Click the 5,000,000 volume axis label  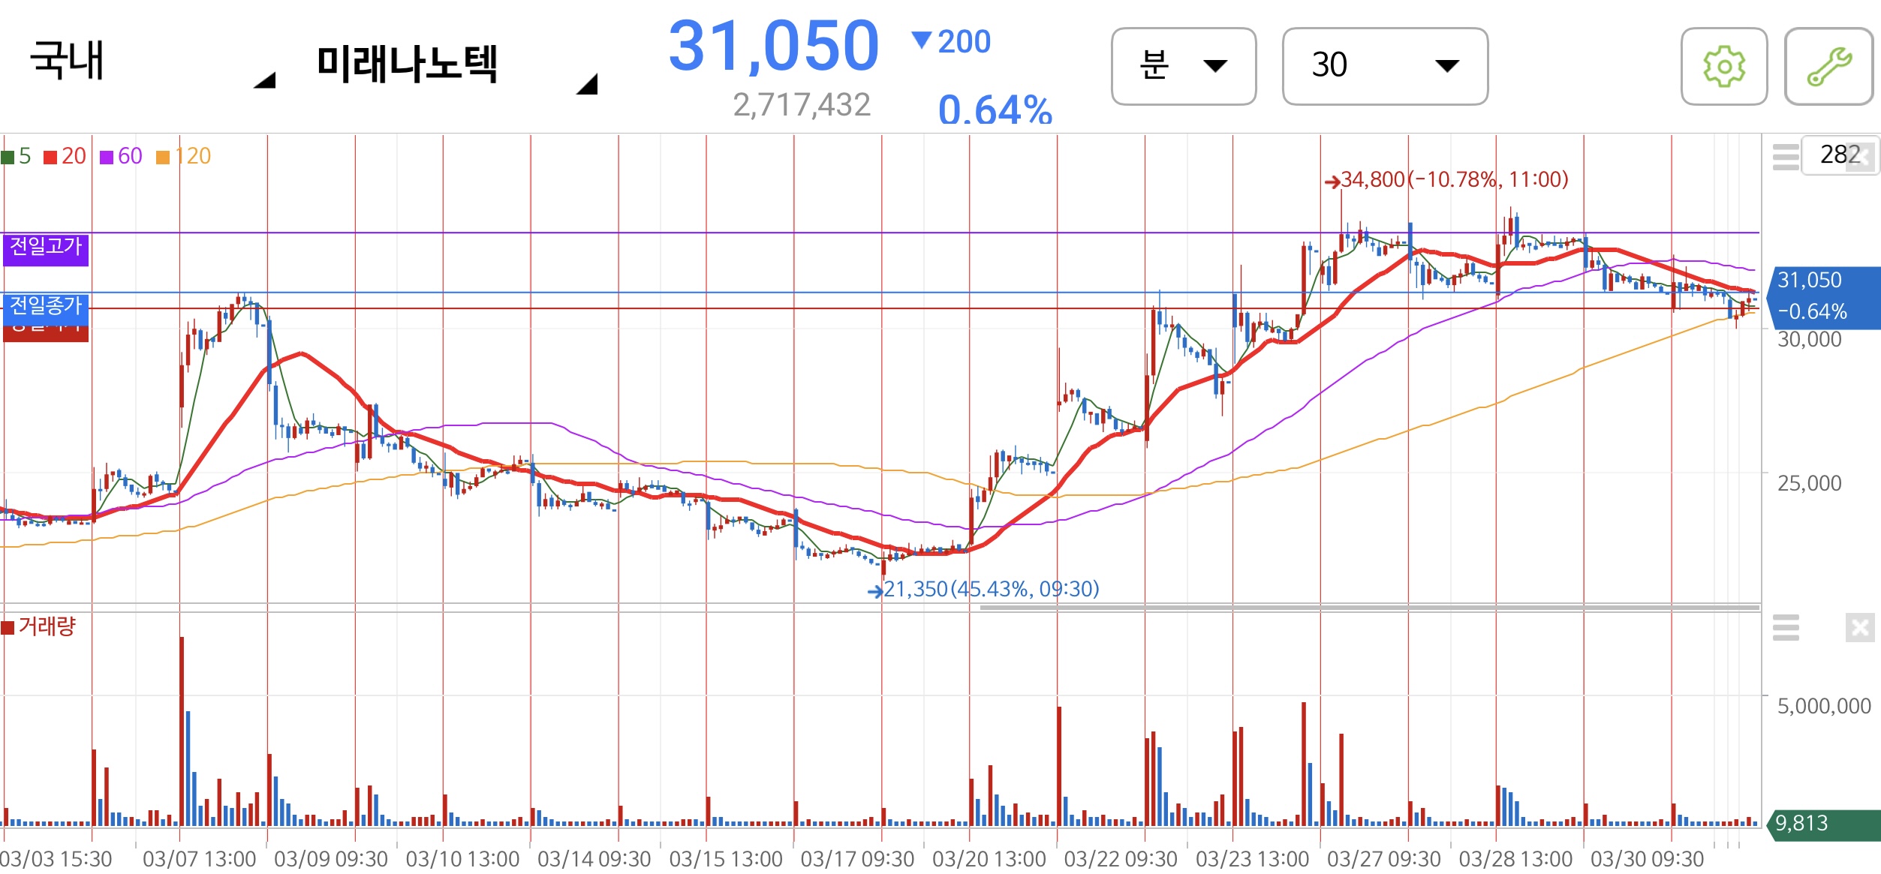point(1824,706)
